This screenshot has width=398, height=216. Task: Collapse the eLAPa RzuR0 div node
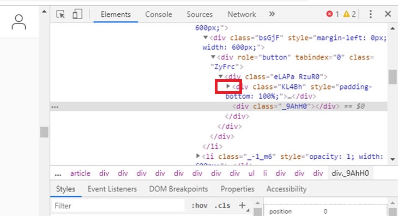221,76
